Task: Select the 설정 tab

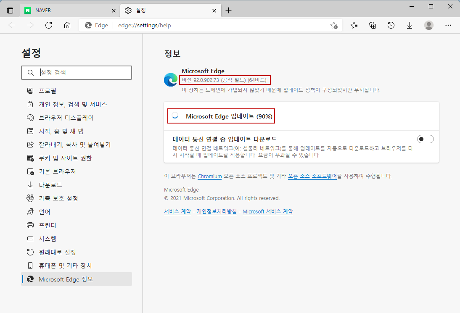Action: pyautogui.click(x=170, y=11)
